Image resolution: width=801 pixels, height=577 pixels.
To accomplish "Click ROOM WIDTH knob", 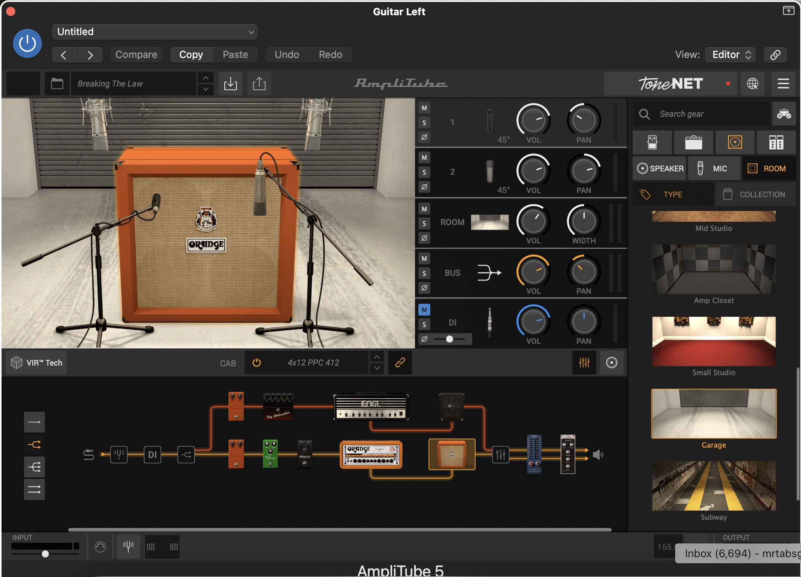I will click(584, 221).
